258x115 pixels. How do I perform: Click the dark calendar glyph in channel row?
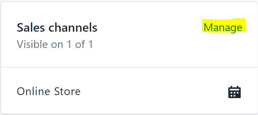[x=235, y=92]
